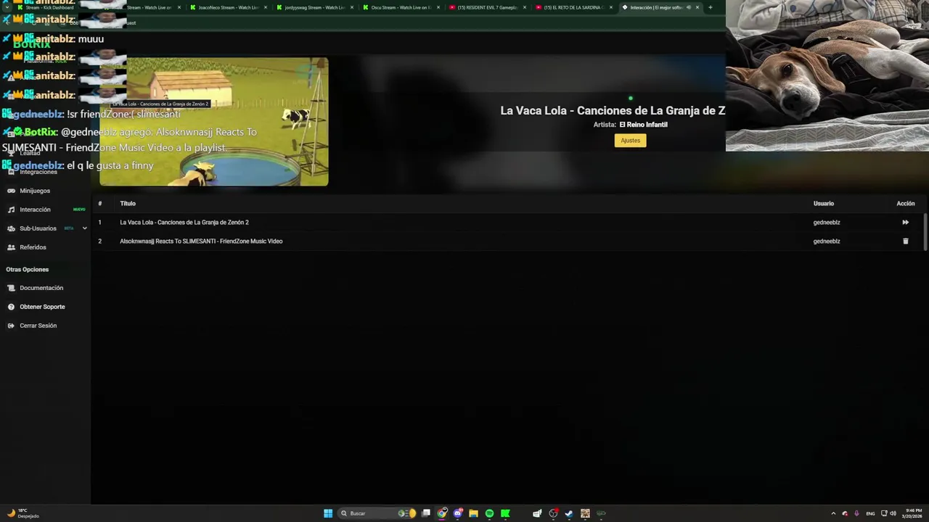Open Referidos in the sidebar
Screen dimensions: 929x522
point(33,247)
